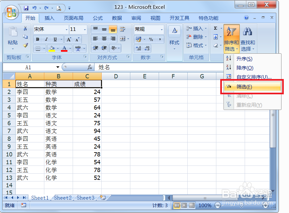Align text to middle of cell

click(104, 29)
